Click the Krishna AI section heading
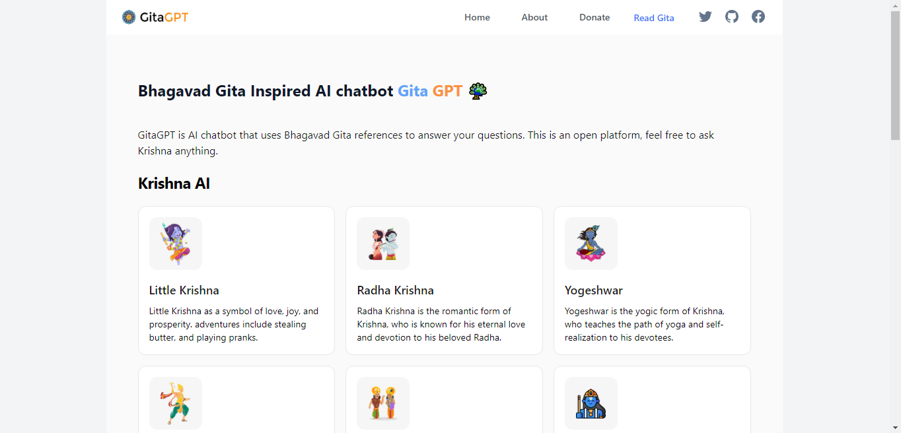The height and width of the screenshot is (433, 901). point(174,183)
